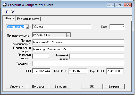Focus the УНН field 200123444
Image resolution: width=135 pixels, height=95 pixels.
(x=41, y=71)
